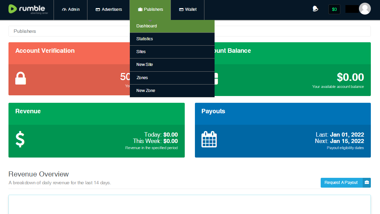Open the Advertisers menu
Image resolution: width=380 pixels, height=214 pixels.
[108, 9]
